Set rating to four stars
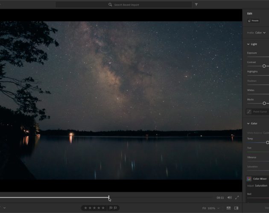Image resolution: width=269 pixels, height=213 pixels. coord(99,208)
